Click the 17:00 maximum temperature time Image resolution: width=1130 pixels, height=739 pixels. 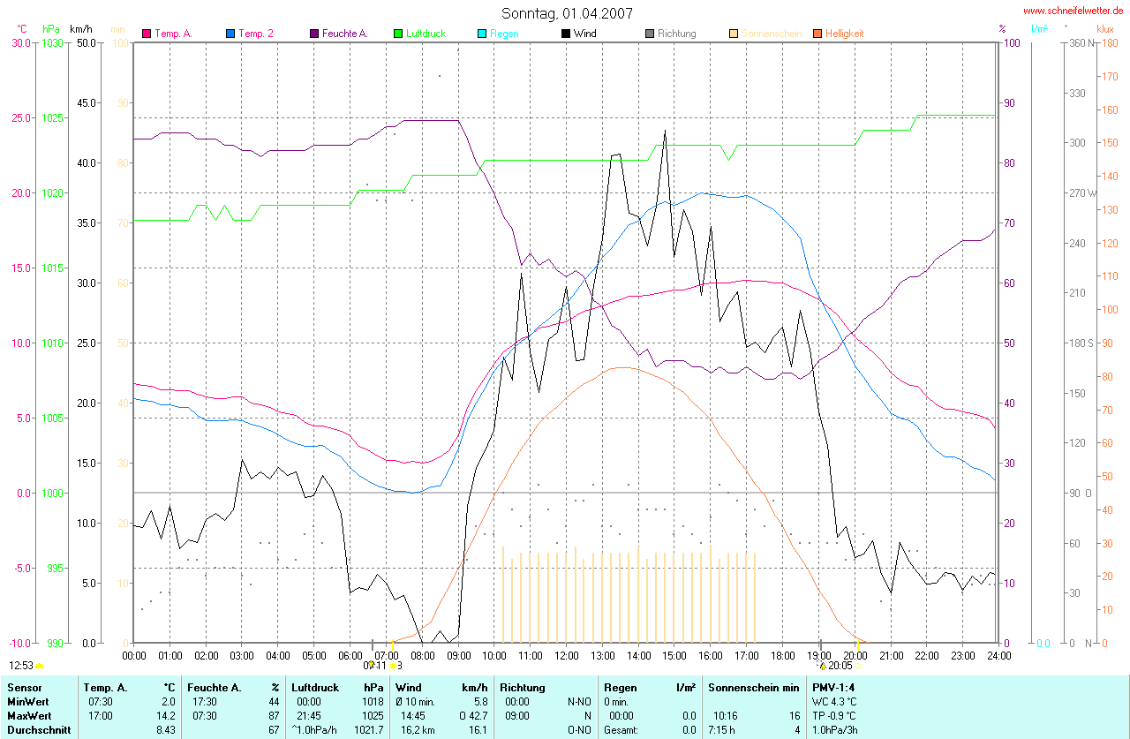(100, 716)
